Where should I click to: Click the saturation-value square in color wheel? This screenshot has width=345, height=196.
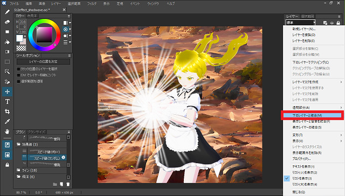pyautogui.click(x=44, y=34)
